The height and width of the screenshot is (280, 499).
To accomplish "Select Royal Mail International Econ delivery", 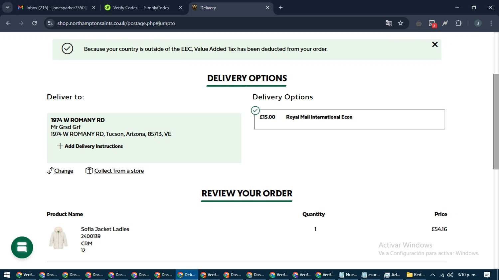I will (x=349, y=119).
